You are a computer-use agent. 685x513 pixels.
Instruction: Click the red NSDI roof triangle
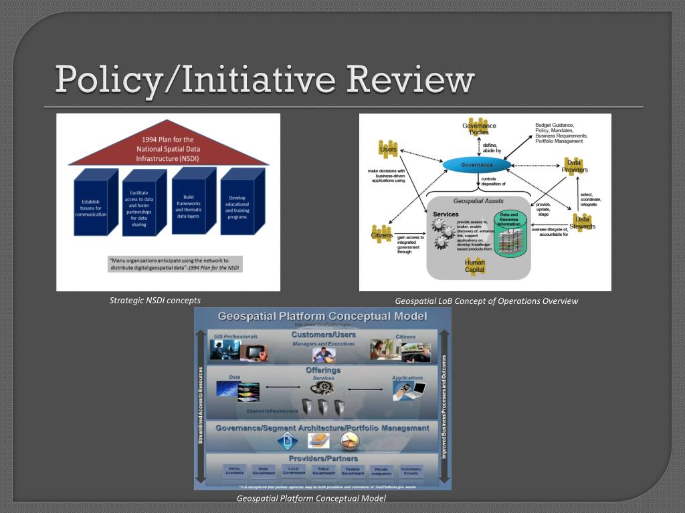point(168,143)
